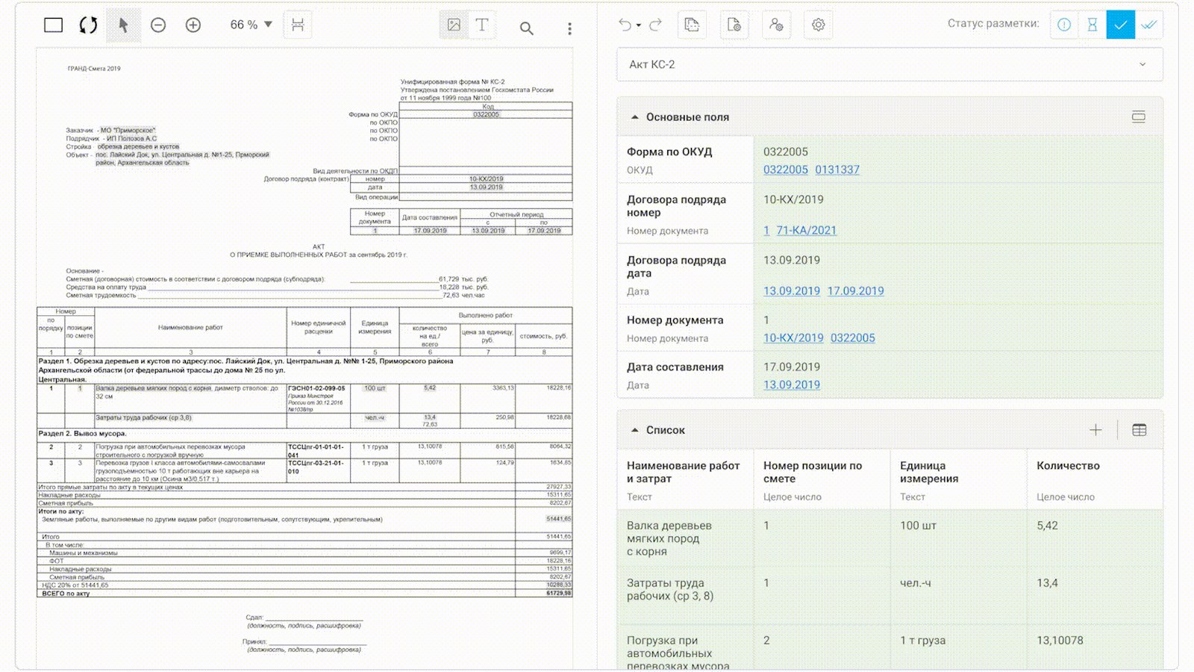Select the quantity cell 13,10078

click(1095, 647)
